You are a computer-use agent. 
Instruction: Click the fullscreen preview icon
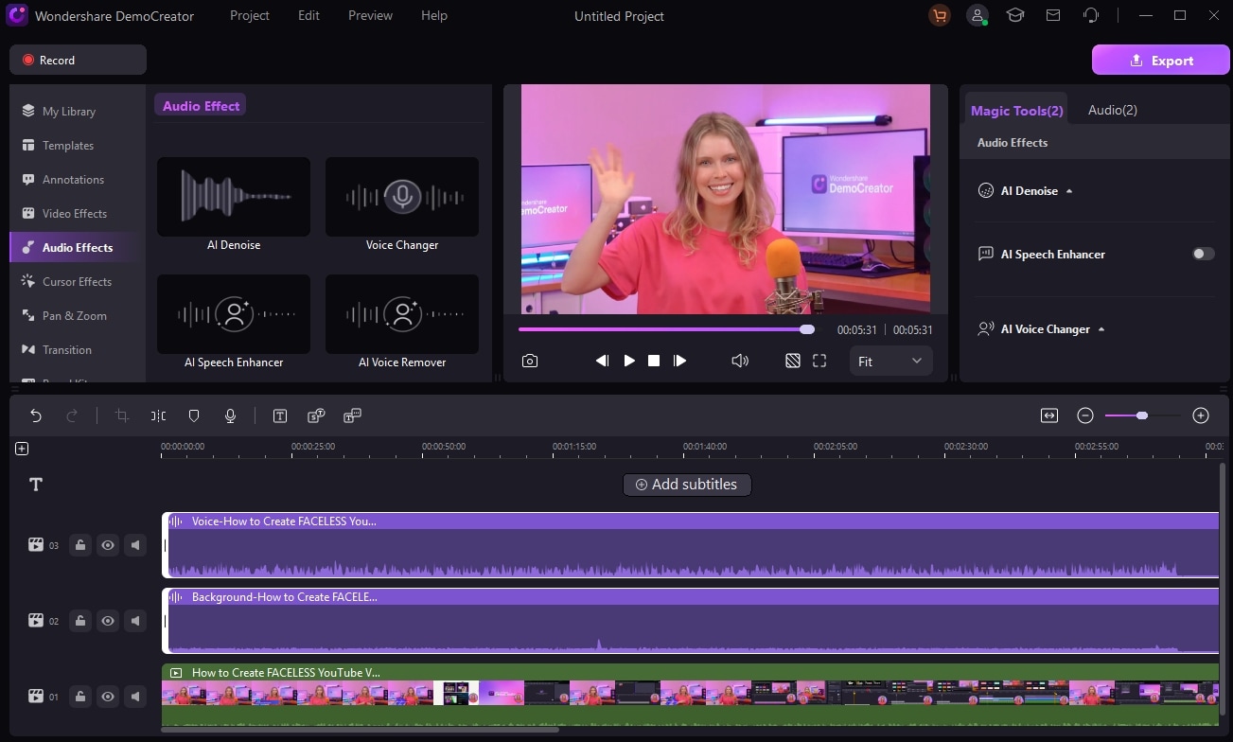819,361
